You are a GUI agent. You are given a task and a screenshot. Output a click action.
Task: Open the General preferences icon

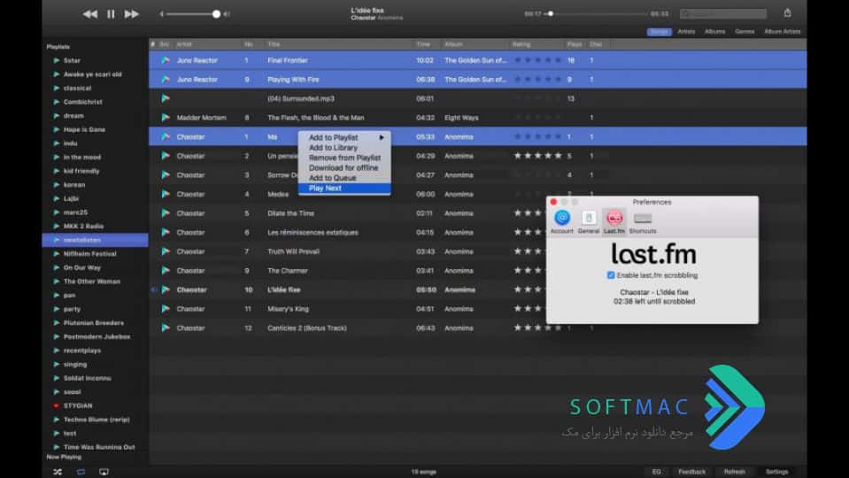[589, 222]
